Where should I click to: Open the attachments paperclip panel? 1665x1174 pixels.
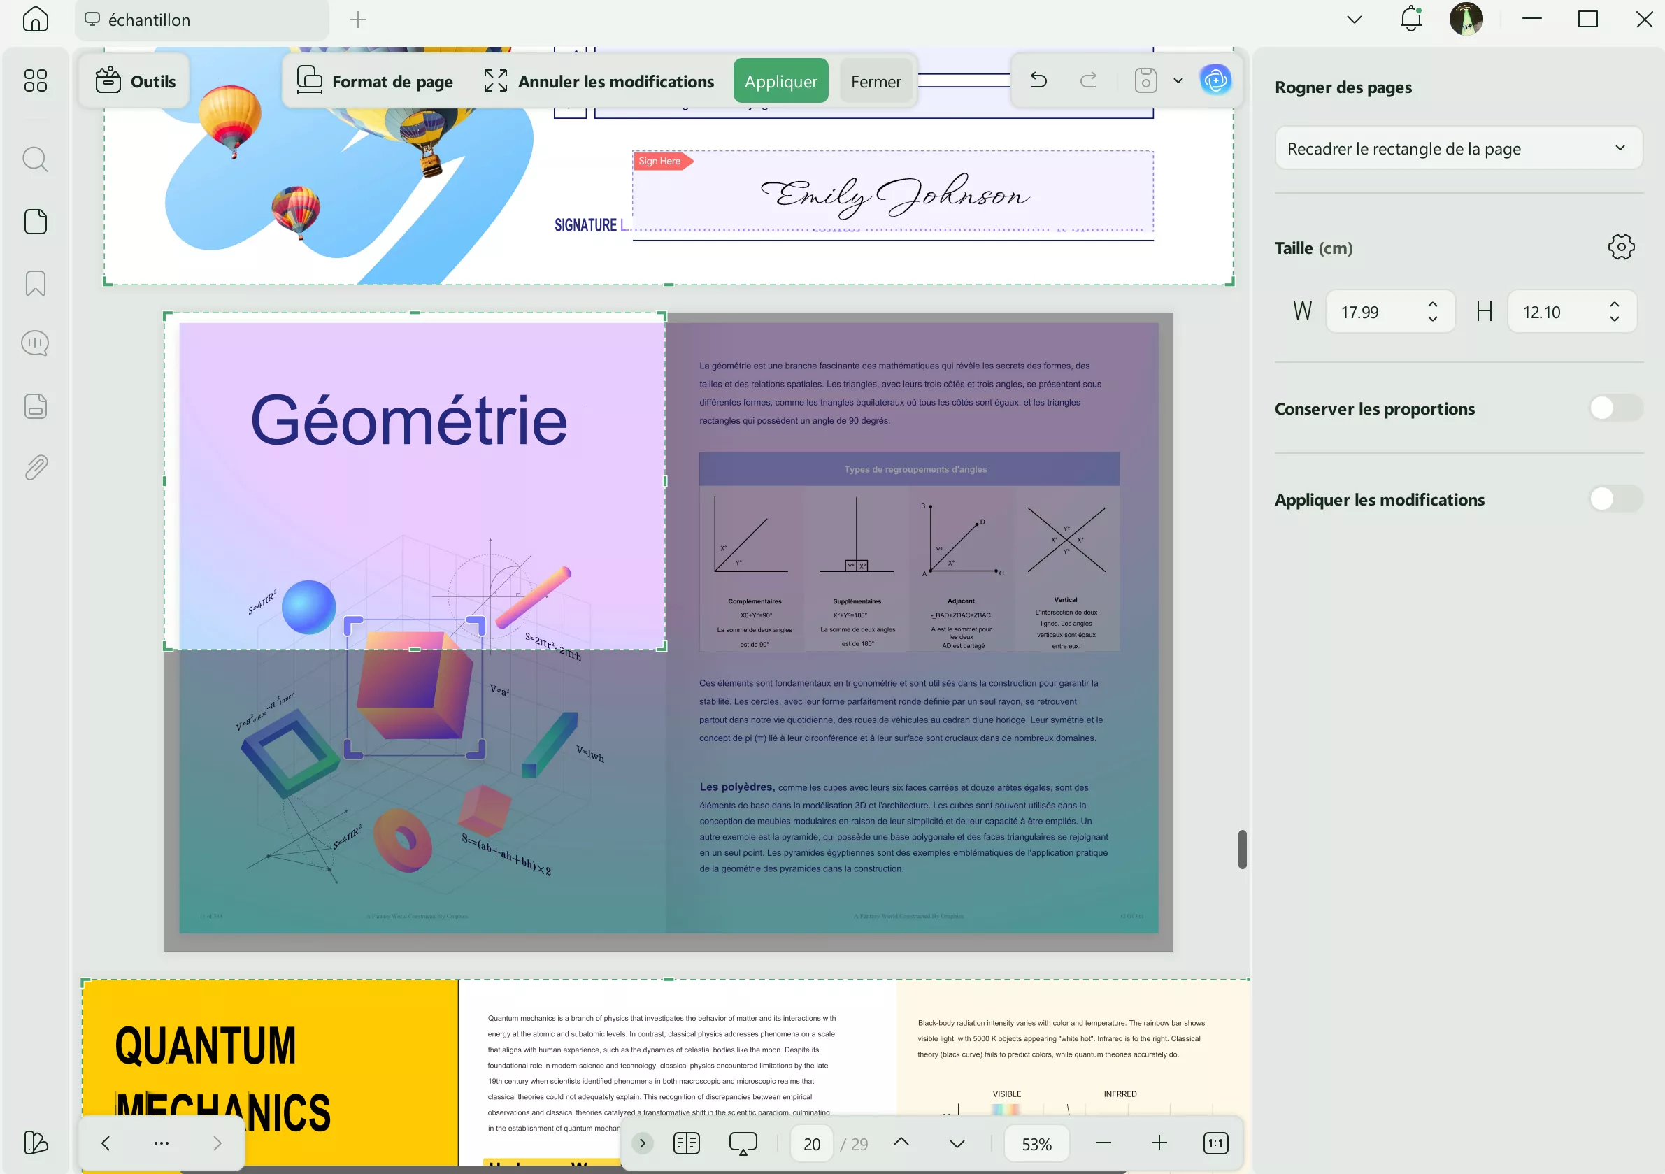click(x=36, y=468)
